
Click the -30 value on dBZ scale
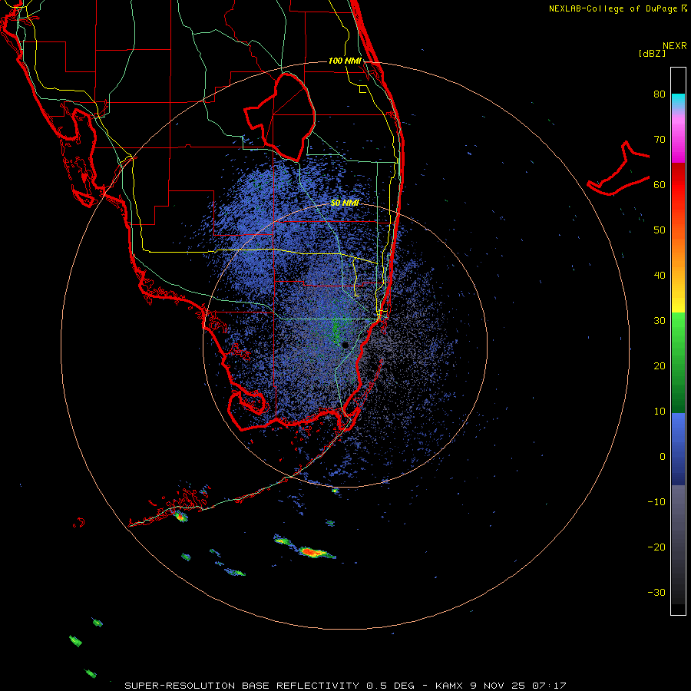(x=656, y=593)
